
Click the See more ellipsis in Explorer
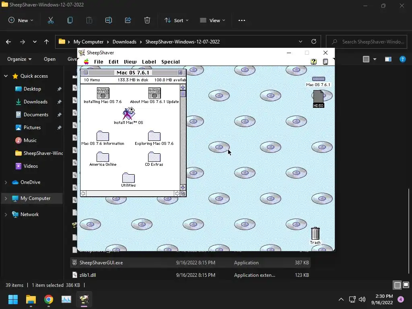[242, 20]
